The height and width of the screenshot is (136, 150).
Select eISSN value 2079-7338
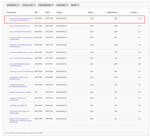tap(49, 18)
